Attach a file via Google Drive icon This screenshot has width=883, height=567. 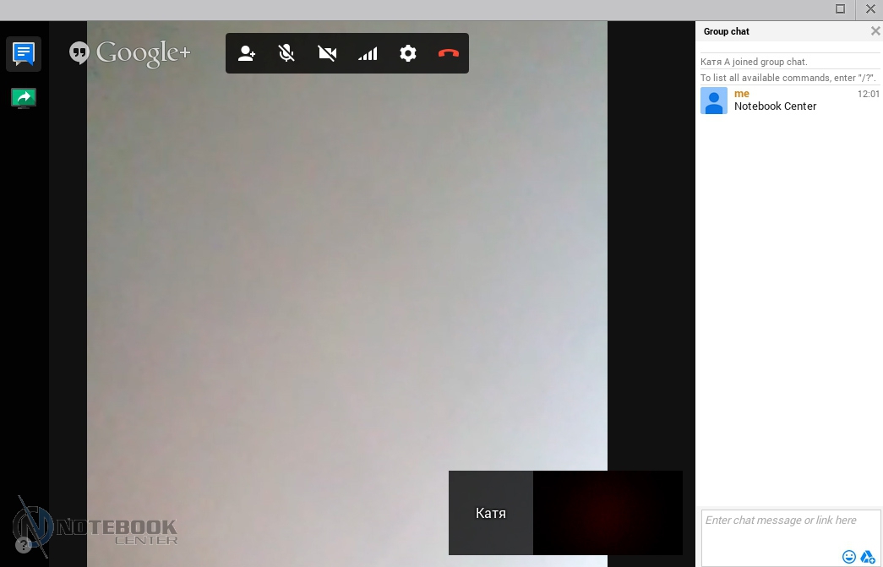[868, 557]
